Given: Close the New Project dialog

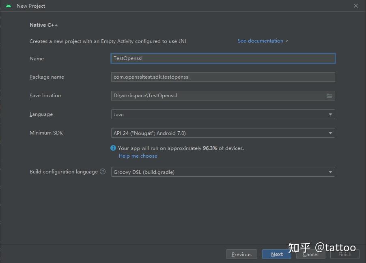Looking at the screenshot, I should pos(356,6).
